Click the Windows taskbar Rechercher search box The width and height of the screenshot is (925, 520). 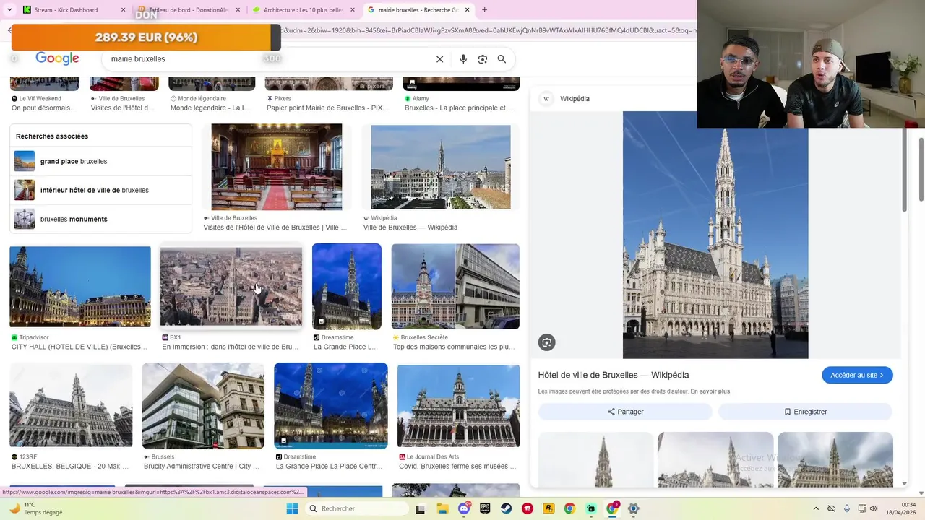[356, 508]
